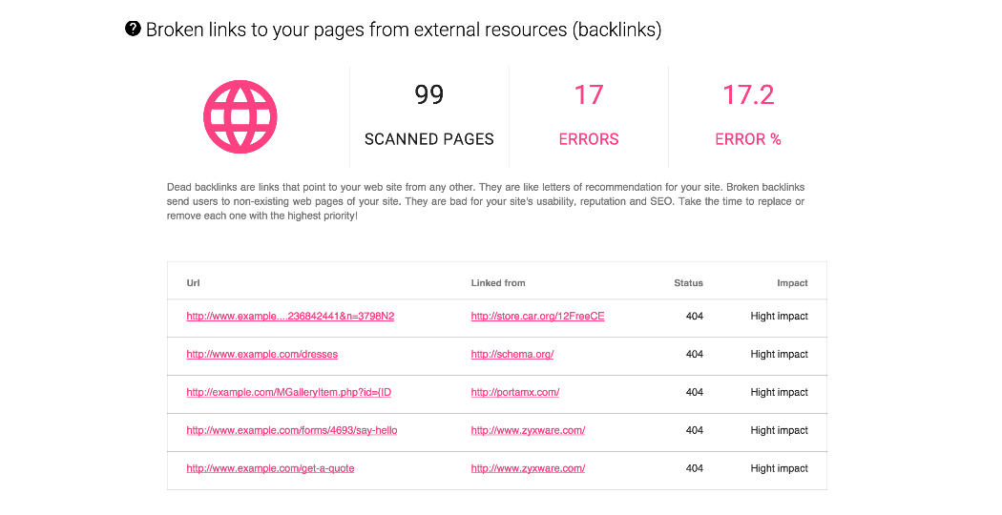Open the example.com/get-a-quote link

270,467
